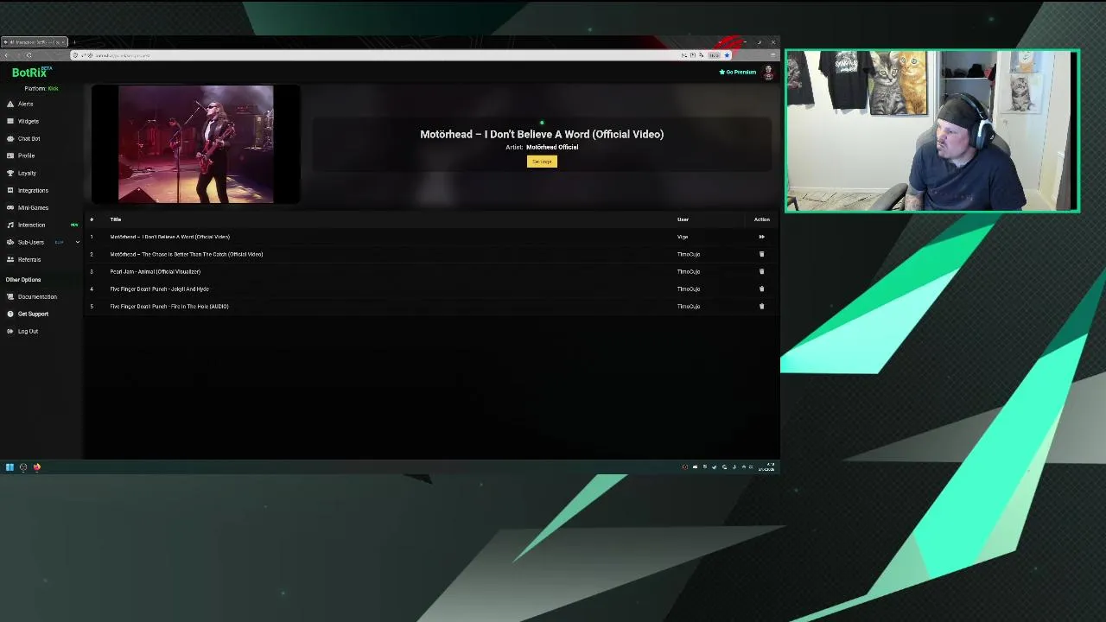1106x622 pixels.
Task: Click the Kick platform label
Action: [x=53, y=88]
